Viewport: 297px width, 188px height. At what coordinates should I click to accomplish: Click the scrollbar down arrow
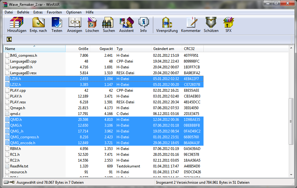pyautogui.click(x=291, y=175)
